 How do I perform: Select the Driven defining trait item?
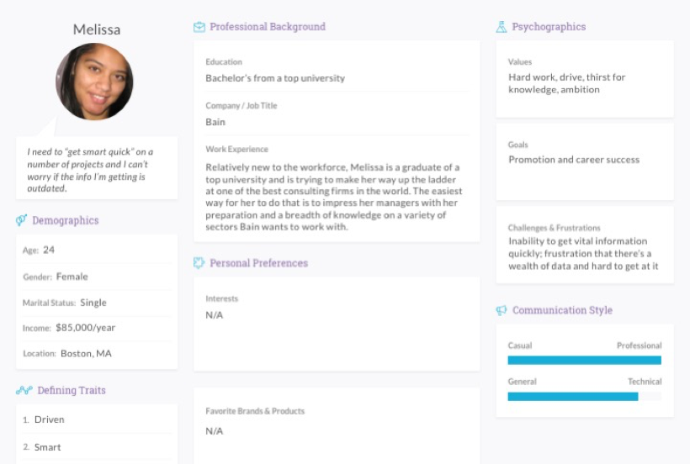coord(49,419)
